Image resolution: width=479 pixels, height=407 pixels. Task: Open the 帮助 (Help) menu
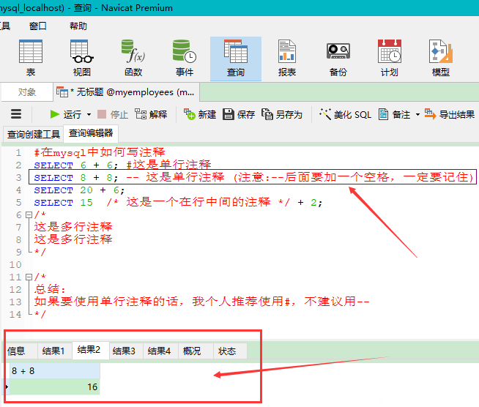[78, 26]
